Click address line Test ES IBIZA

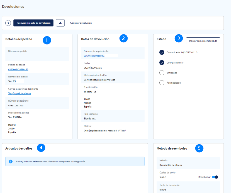click(x=15, y=117)
